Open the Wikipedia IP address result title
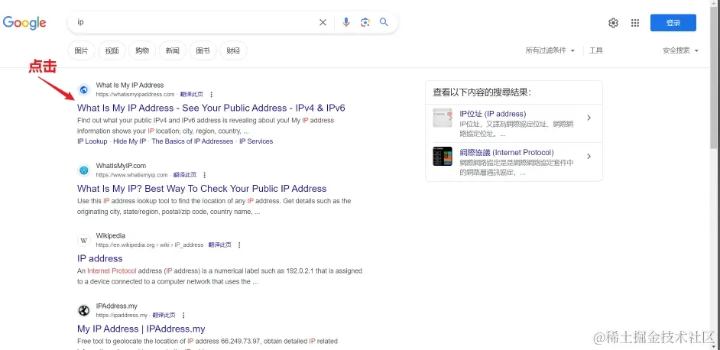This screenshot has height=350, width=720. point(100,258)
